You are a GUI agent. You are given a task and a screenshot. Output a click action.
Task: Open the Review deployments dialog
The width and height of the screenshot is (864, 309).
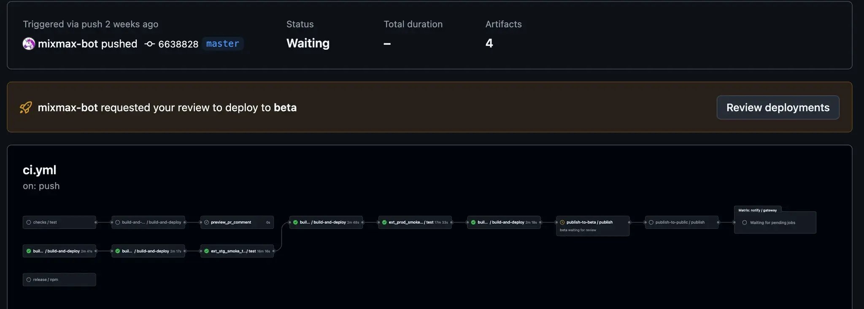[x=778, y=107]
